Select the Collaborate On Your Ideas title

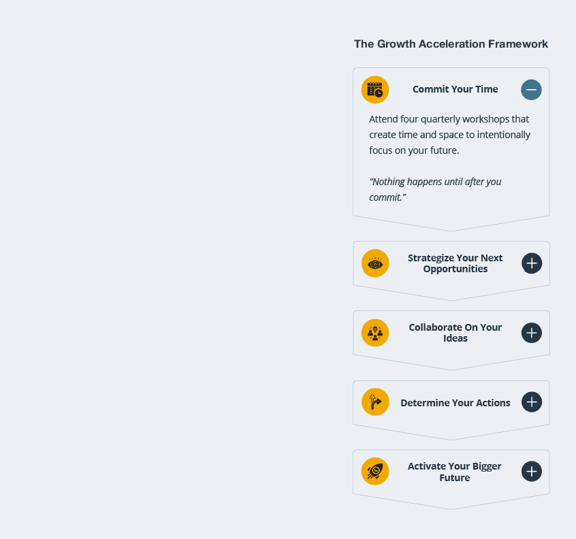[x=455, y=333]
